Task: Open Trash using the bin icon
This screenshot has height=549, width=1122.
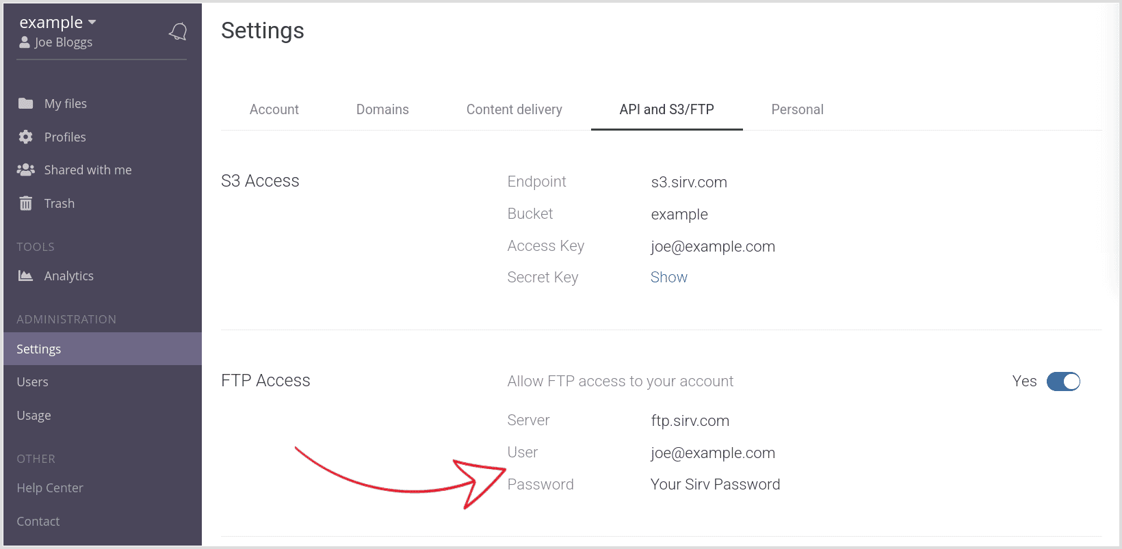Action: click(x=26, y=203)
